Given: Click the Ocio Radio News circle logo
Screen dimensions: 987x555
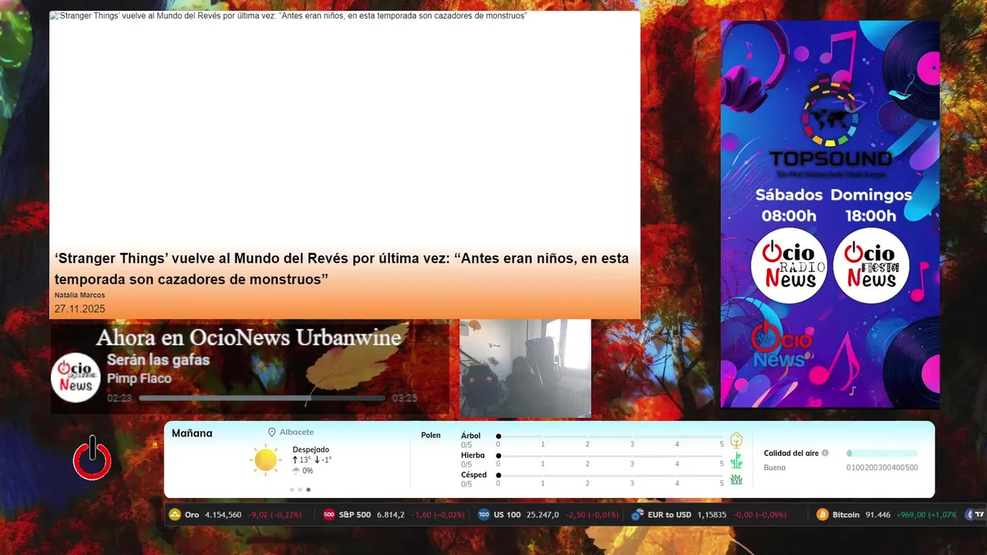Looking at the screenshot, I should click(789, 266).
